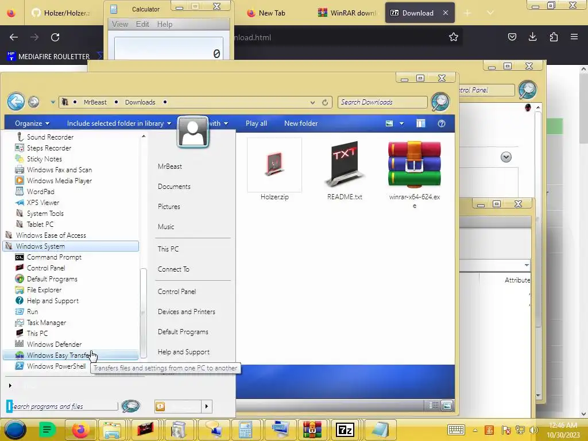588x441 pixels.
Task: Open Devices and Printers link
Action: point(187,312)
